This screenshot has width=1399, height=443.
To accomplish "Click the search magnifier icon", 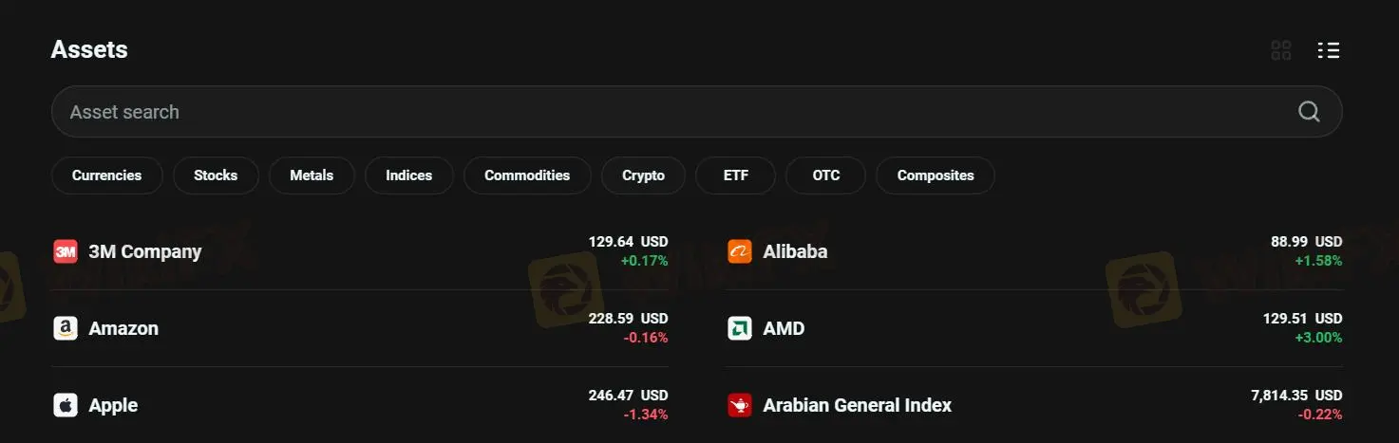I will 1309,112.
